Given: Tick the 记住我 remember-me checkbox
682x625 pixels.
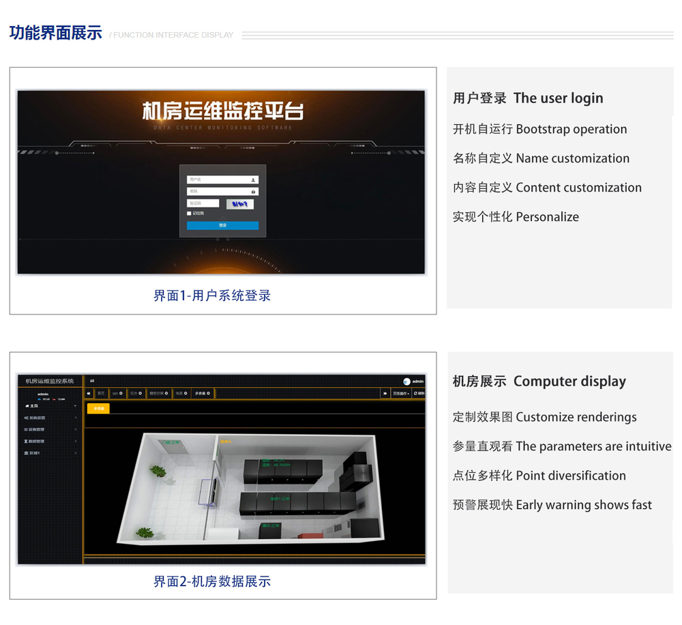Looking at the screenshot, I should pos(189,214).
